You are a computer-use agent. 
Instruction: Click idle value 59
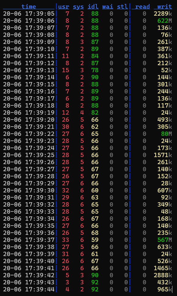pyautogui.click(x=95, y=240)
